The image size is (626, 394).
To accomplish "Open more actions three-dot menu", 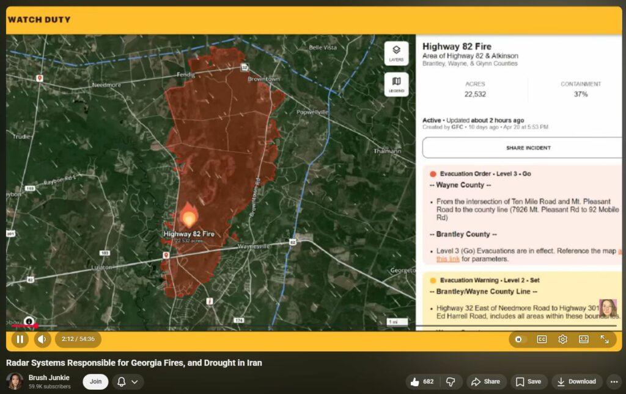I will tap(614, 382).
